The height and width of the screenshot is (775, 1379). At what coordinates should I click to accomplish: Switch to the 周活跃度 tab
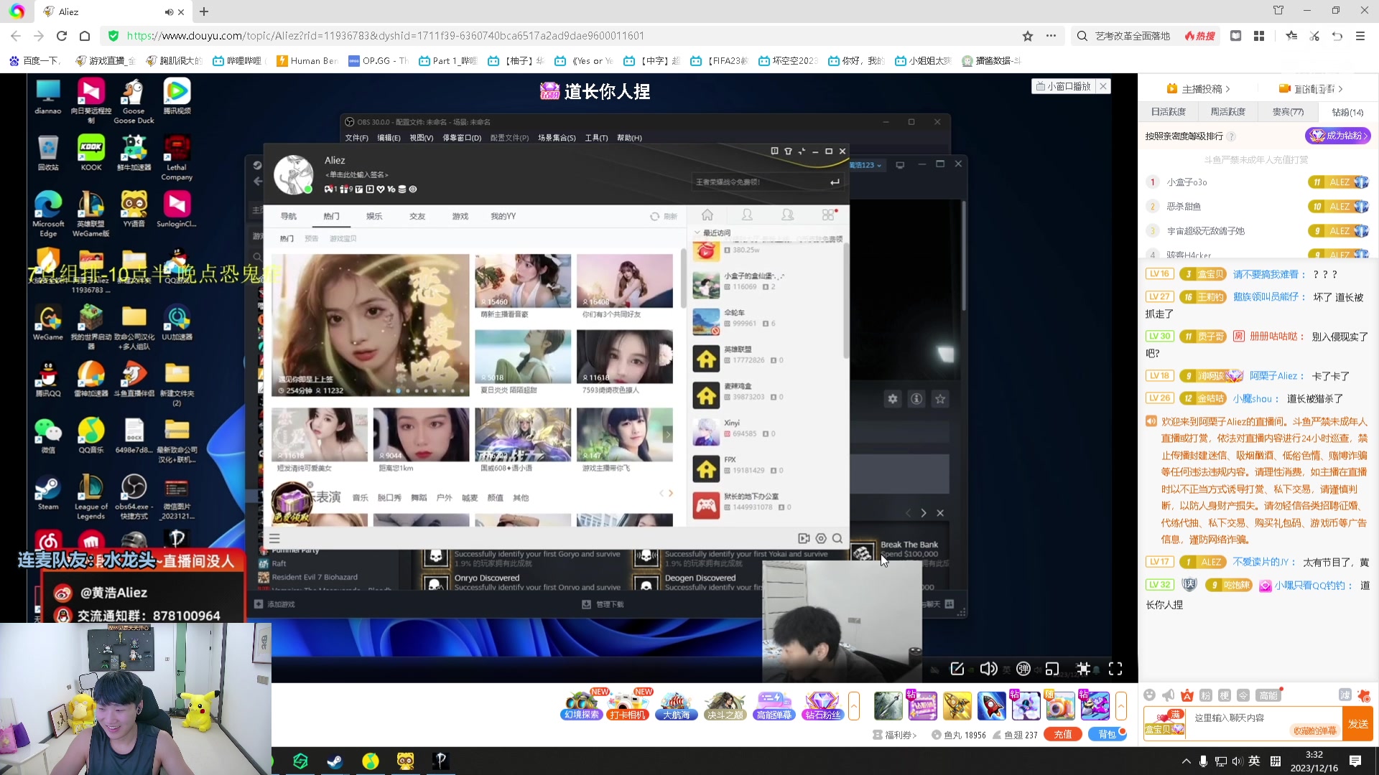click(x=1228, y=112)
